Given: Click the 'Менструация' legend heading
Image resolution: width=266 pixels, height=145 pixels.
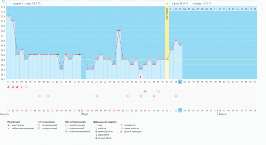Looking at the screenshot, I should (13, 122).
